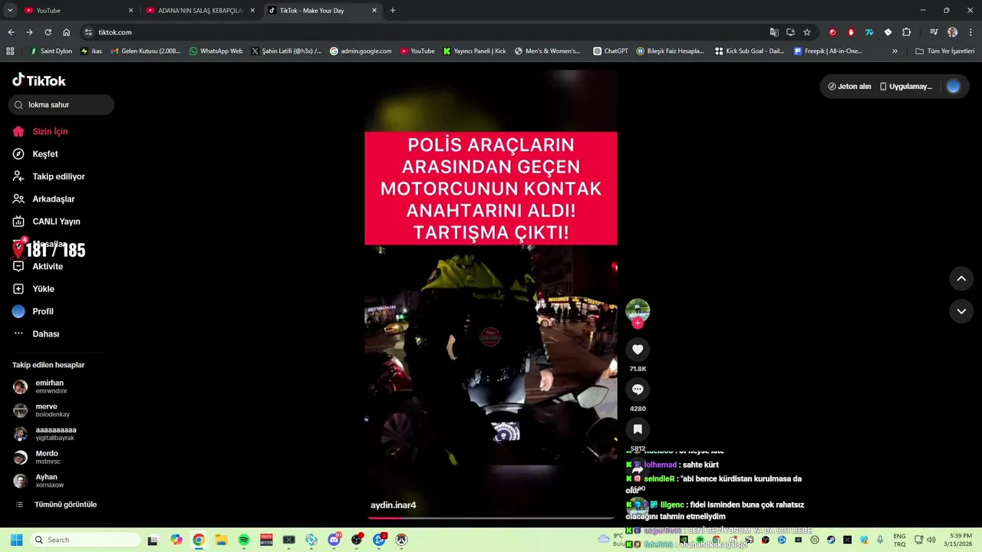Viewport: 982px width, 552px height.
Task: Bookmark the video with the save icon
Action: pyautogui.click(x=638, y=429)
